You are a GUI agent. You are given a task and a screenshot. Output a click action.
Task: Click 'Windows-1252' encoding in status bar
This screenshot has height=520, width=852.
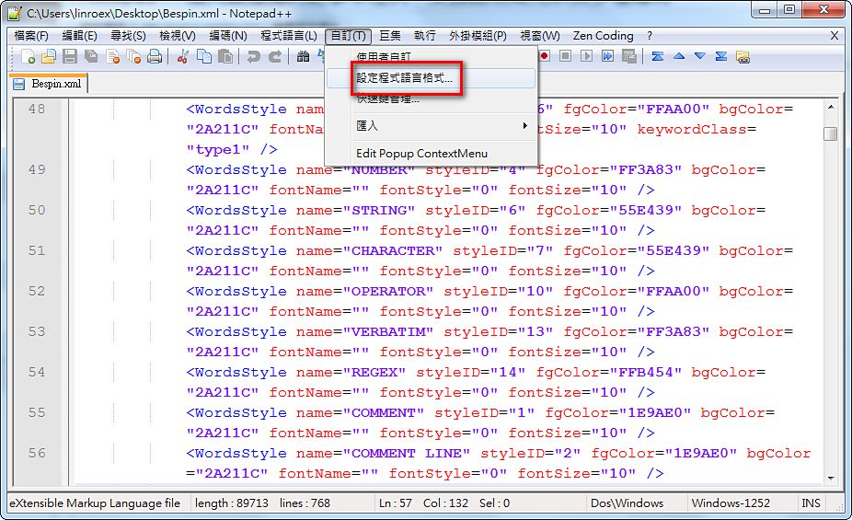[731, 503]
